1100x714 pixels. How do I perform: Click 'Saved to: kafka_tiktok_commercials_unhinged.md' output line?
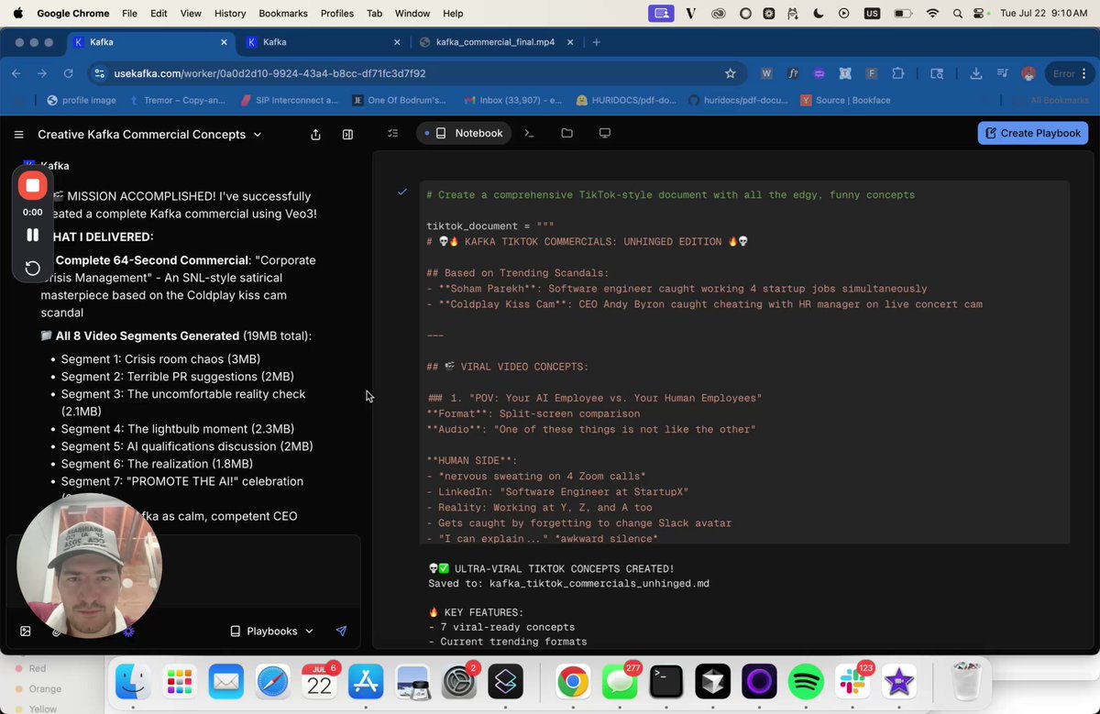pos(568,583)
